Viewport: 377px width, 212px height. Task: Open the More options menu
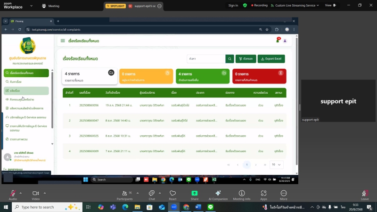284,195
